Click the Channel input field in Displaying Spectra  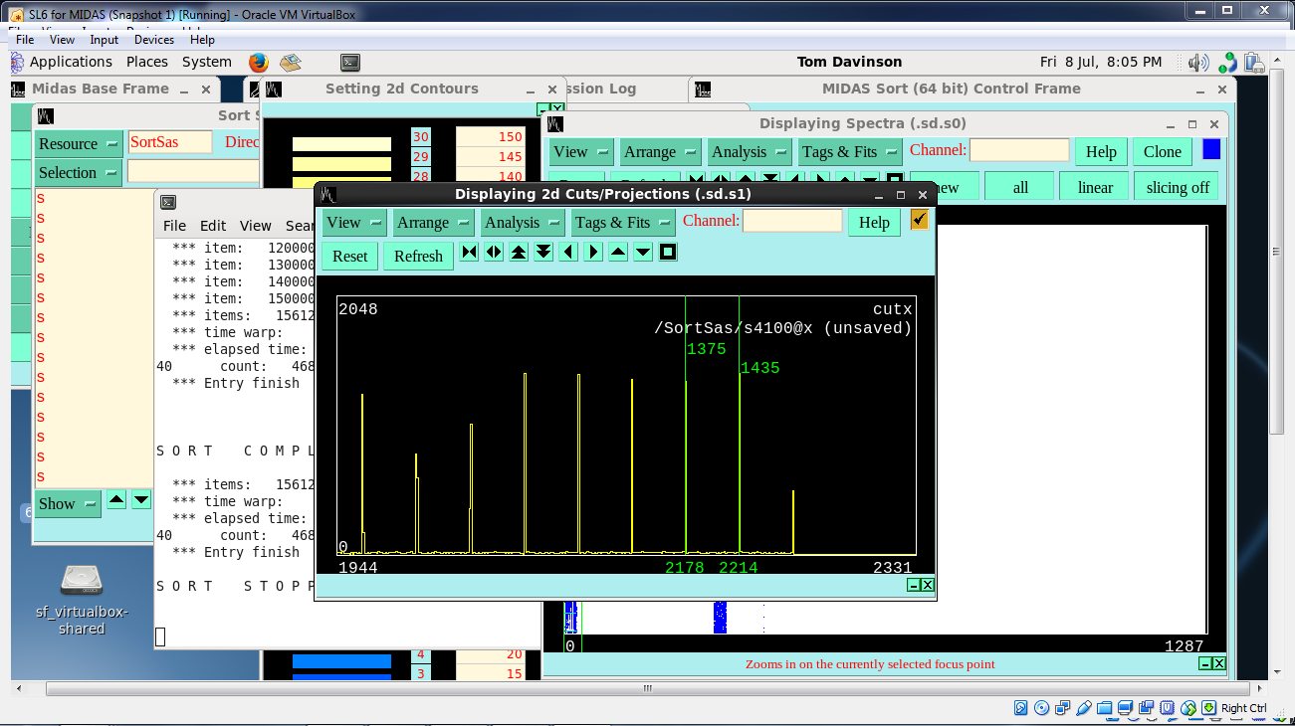[x=1019, y=150]
